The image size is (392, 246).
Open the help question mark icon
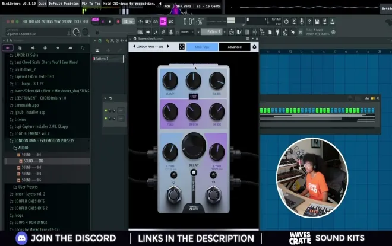tap(309, 21)
